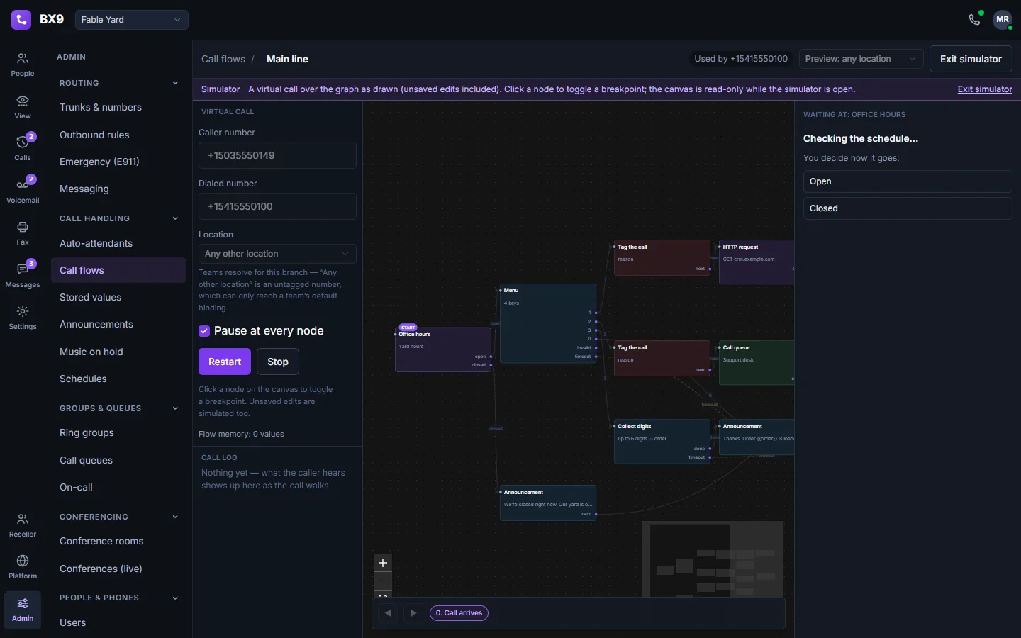Toggle the Pause at every node checkbox
Screen dimensions: 1021x638
pyautogui.click(x=204, y=331)
